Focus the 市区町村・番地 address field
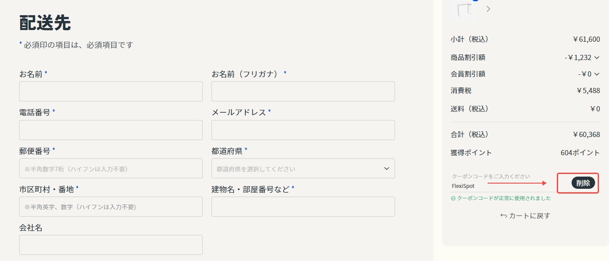 point(110,207)
